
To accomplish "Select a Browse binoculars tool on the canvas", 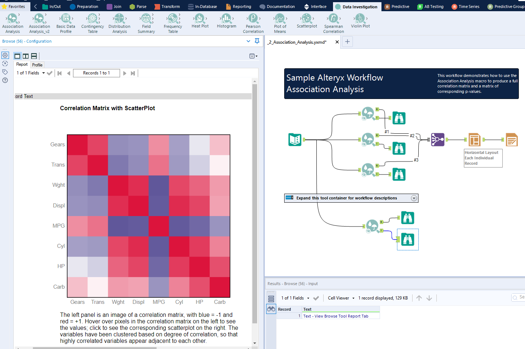I will [399, 118].
